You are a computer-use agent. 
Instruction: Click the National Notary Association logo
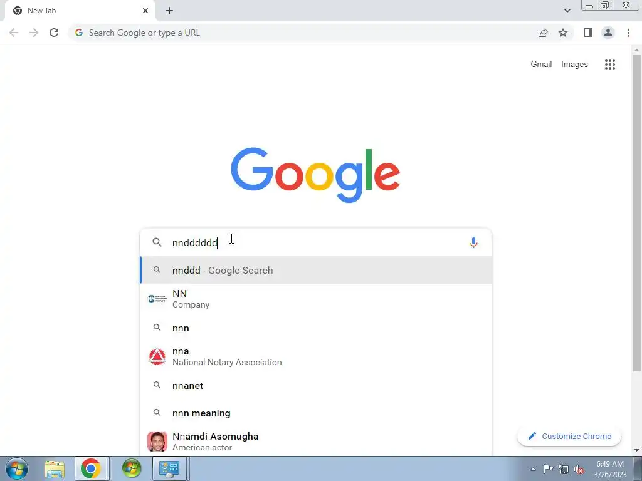[157, 356]
